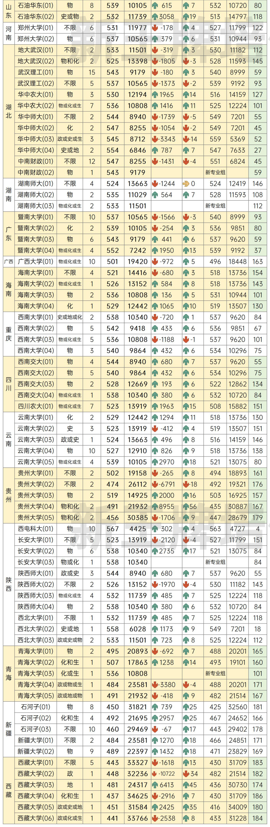Screen dimensions: 270x827
Task: Click score 567 in 西电科大(01) row
Action: click(x=113, y=529)
